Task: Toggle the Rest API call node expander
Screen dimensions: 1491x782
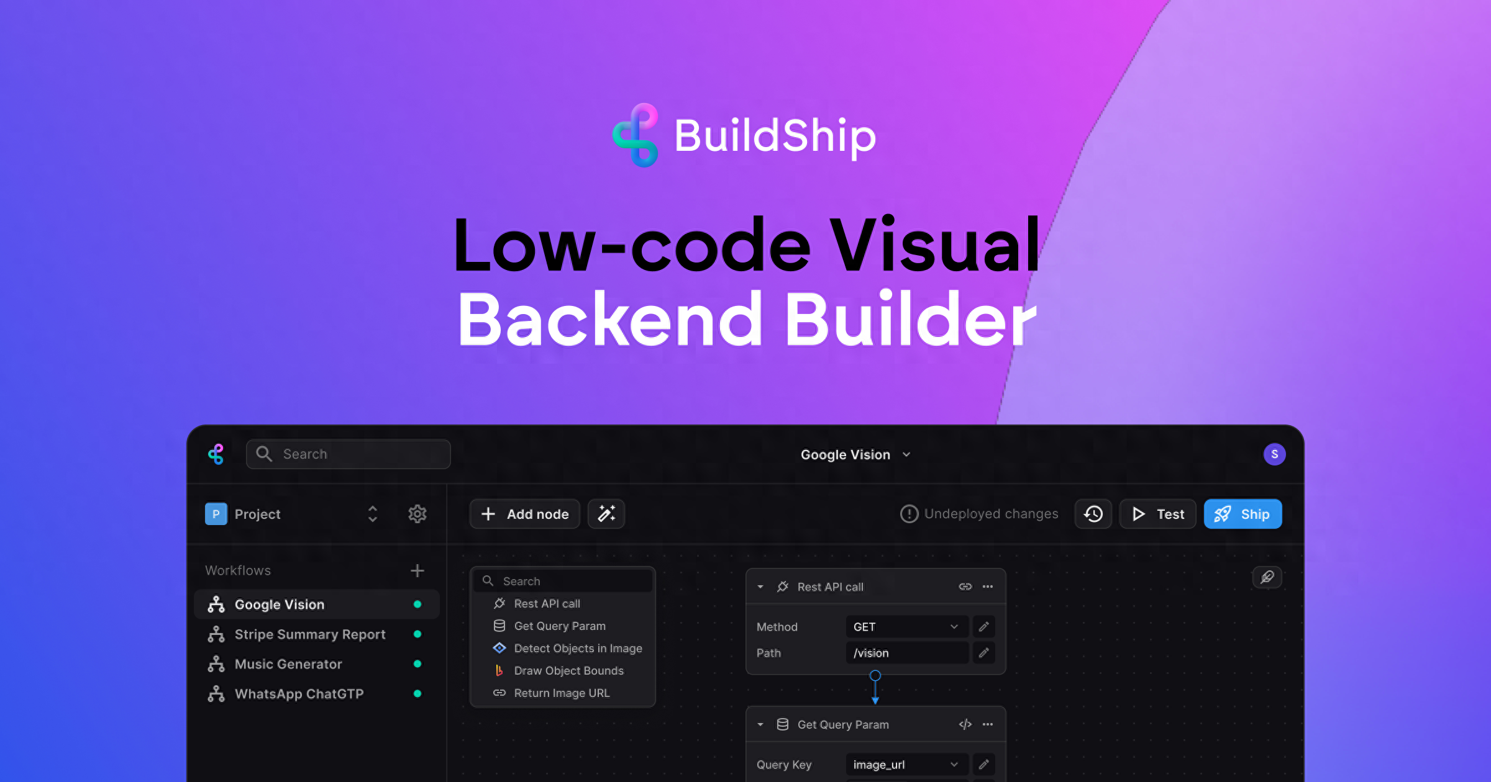Action: (760, 586)
